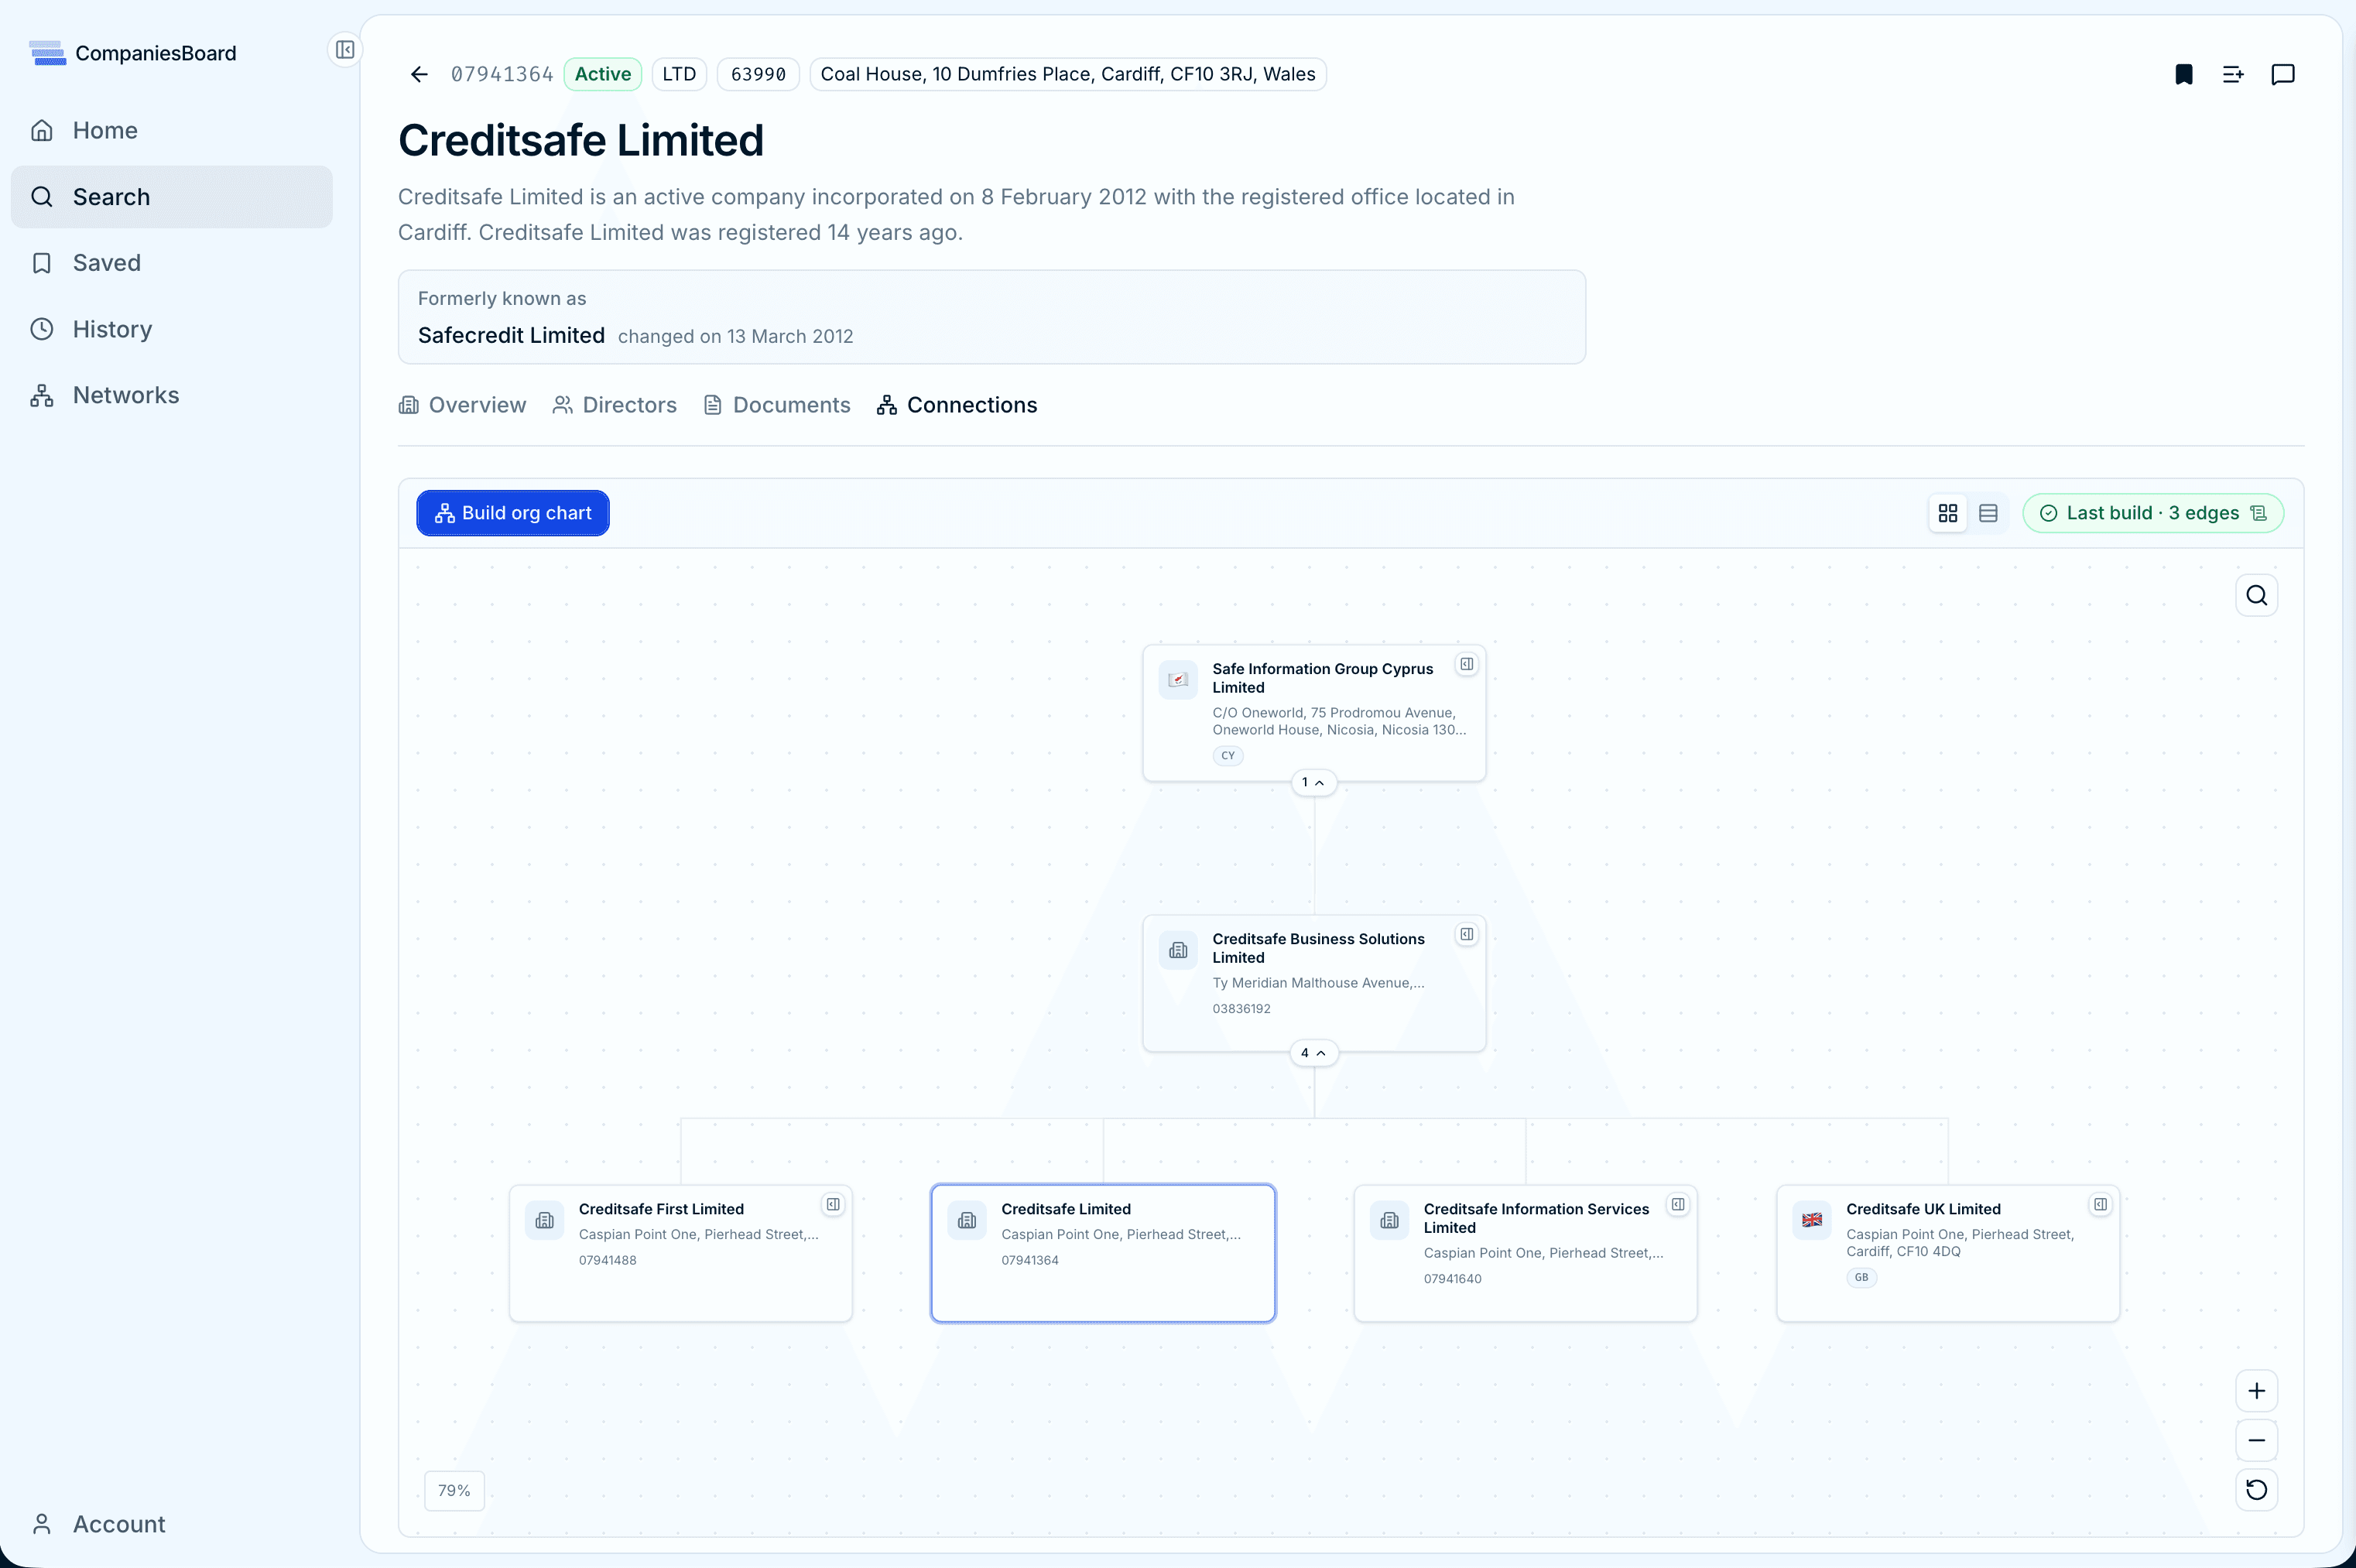Viewport: 2356px width, 1568px height.
Task: Switch to the Documents tab
Action: pyautogui.click(x=777, y=405)
